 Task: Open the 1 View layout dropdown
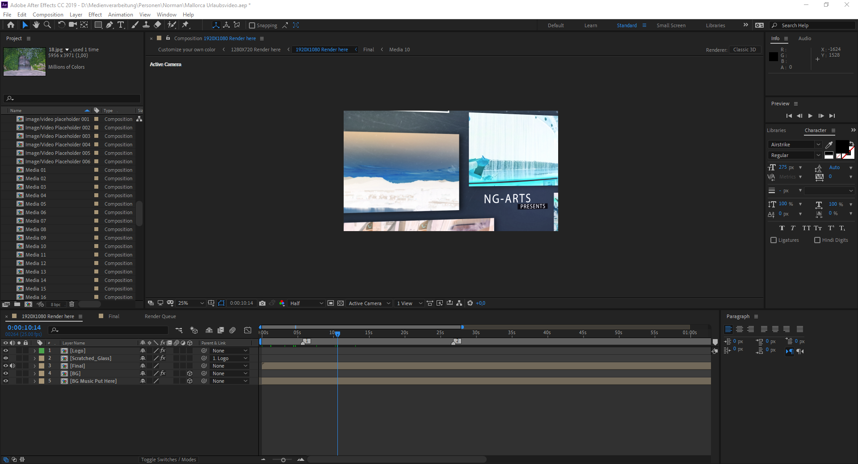click(409, 303)
